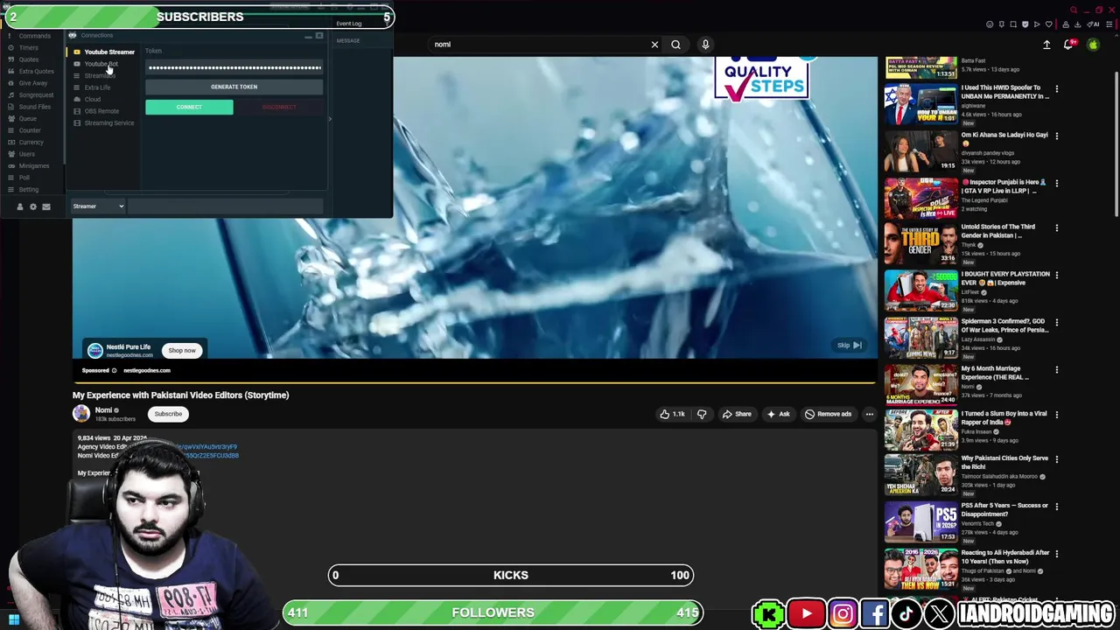The image size is (1120, 630).
Task: Click the envelope icon in chatbot footer
Action: click(46, 206)
